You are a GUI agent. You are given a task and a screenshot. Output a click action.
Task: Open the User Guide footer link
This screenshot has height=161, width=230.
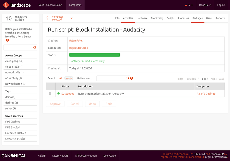tap(110, 156)
